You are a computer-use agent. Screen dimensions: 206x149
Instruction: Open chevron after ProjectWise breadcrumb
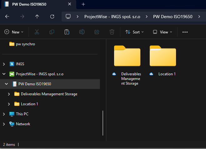(147, 17)
